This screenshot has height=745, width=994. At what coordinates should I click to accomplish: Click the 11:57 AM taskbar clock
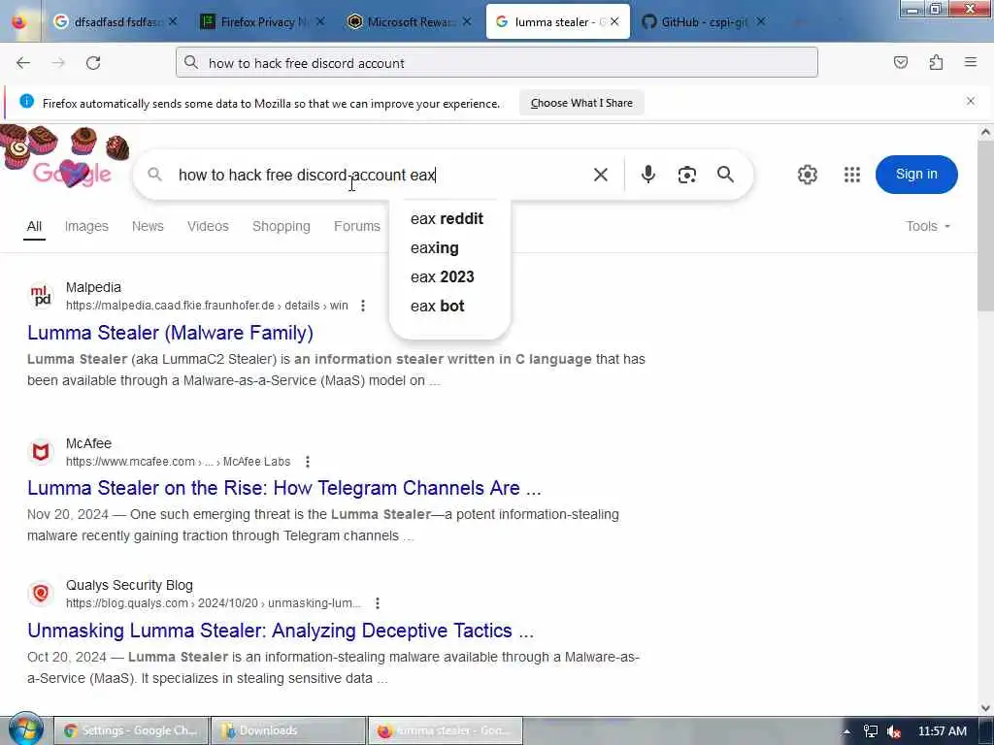(x=942, y=731)
